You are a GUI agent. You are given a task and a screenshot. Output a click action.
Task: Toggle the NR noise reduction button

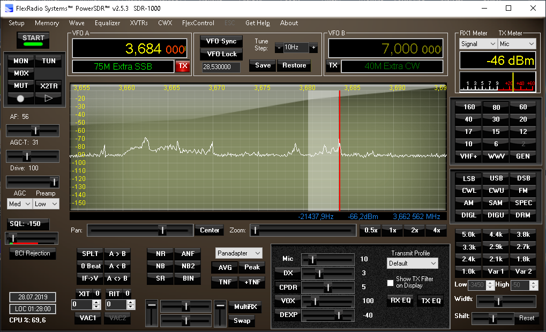coord(161,254)
